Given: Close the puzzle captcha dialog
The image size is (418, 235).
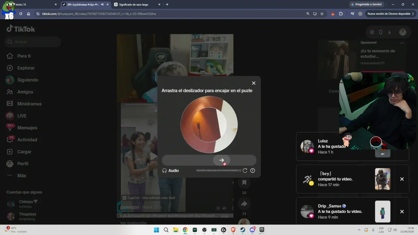Looking at the screenshot, I should [x=254, y=83].
